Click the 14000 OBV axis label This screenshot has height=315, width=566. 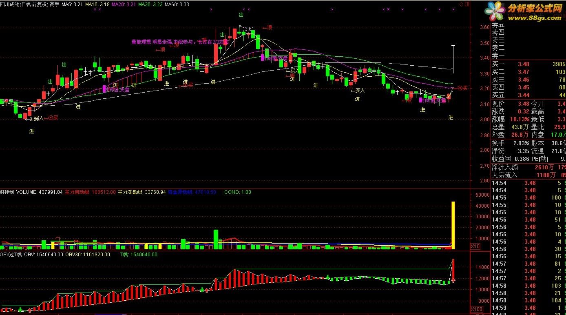482,267
